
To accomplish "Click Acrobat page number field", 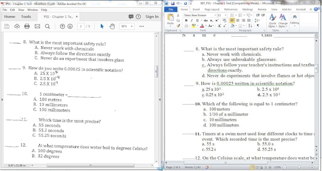I will click(81, 26).
